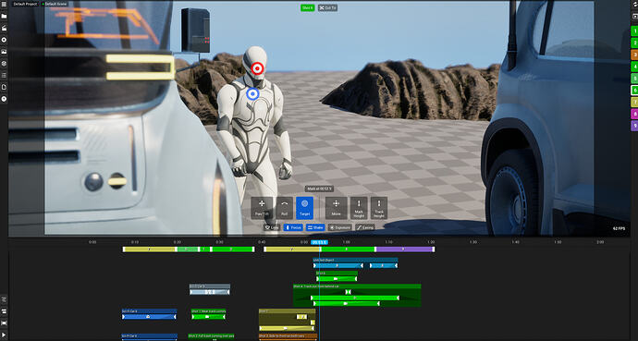Select the Track Height tool
This screenshot has height=341, width=638.
pyautogui.click(x=379, y=208)
